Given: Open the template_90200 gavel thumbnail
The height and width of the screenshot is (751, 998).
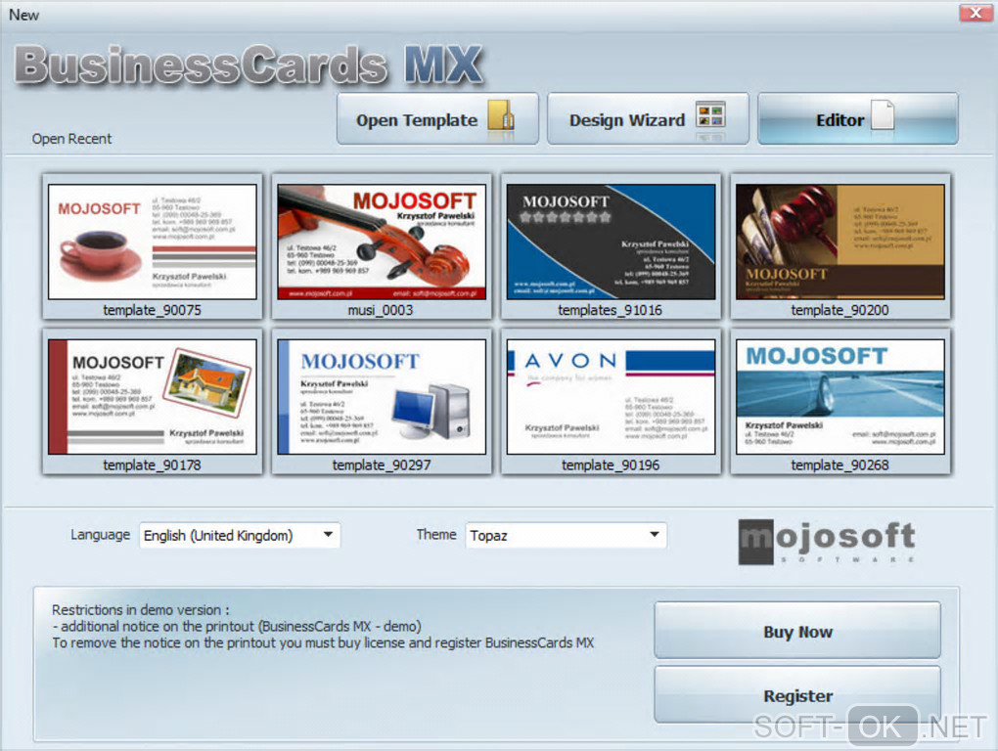Looking at the screenshot, I should pos(840,242).
